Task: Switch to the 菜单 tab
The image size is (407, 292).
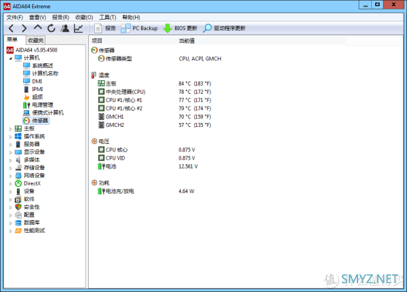Action: (12, 40)
